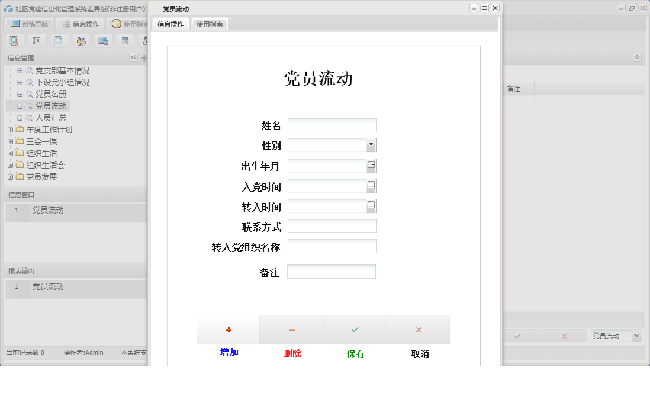Open the calendar picker for 入党时间
The height and width of the screenshot is (417, 650).
click(x=372, y=185)
